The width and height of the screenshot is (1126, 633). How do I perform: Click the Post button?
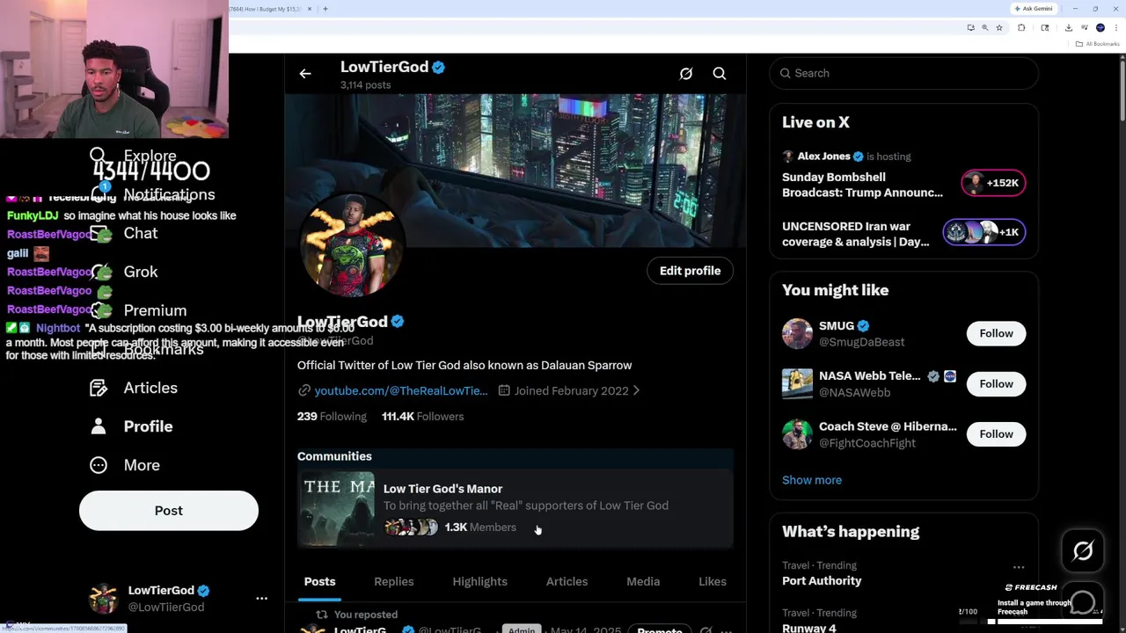169,511
